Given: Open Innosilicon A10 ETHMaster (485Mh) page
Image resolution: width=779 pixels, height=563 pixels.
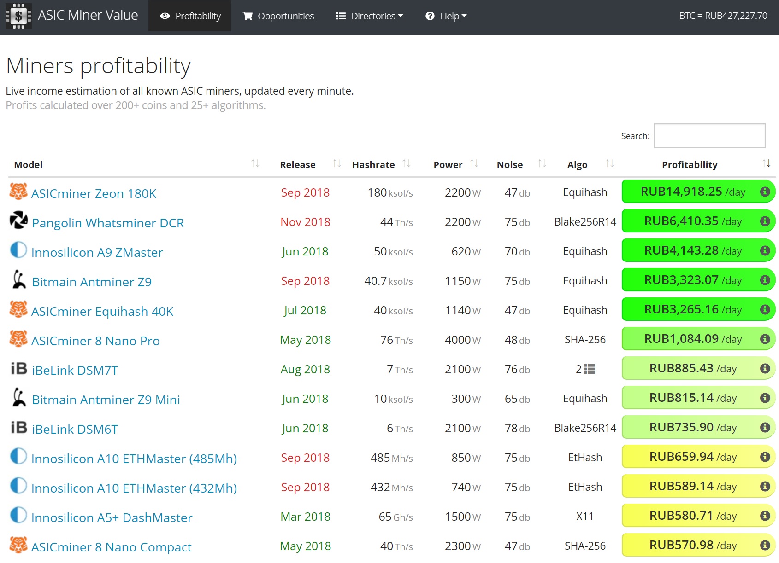Looking at the screenshot, I should click(x=134, y=459).
